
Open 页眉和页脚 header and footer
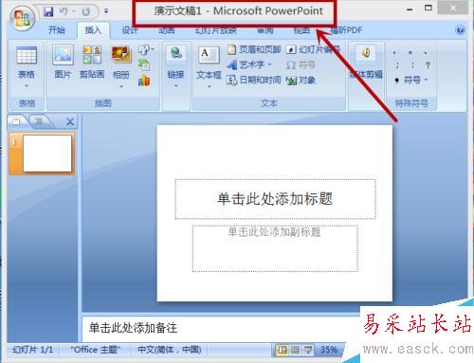pyautogui.click(x=254, y=49)
